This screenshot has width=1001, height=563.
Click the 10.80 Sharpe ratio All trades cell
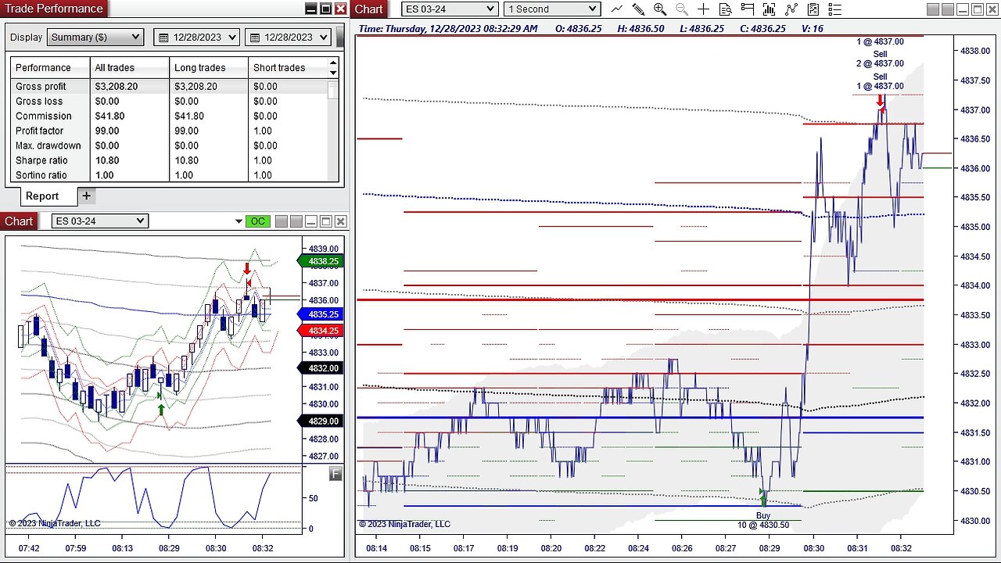point(107,160)
